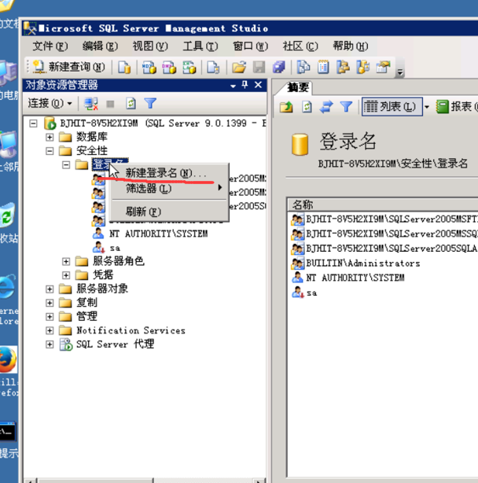Click the Summary page toolbar icon
The image size is (478, 483).
(x=323, y=67)
